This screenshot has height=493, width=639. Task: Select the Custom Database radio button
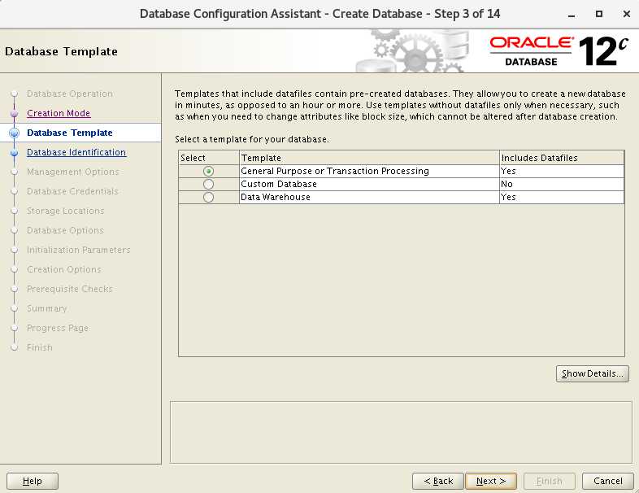(208, 185)
